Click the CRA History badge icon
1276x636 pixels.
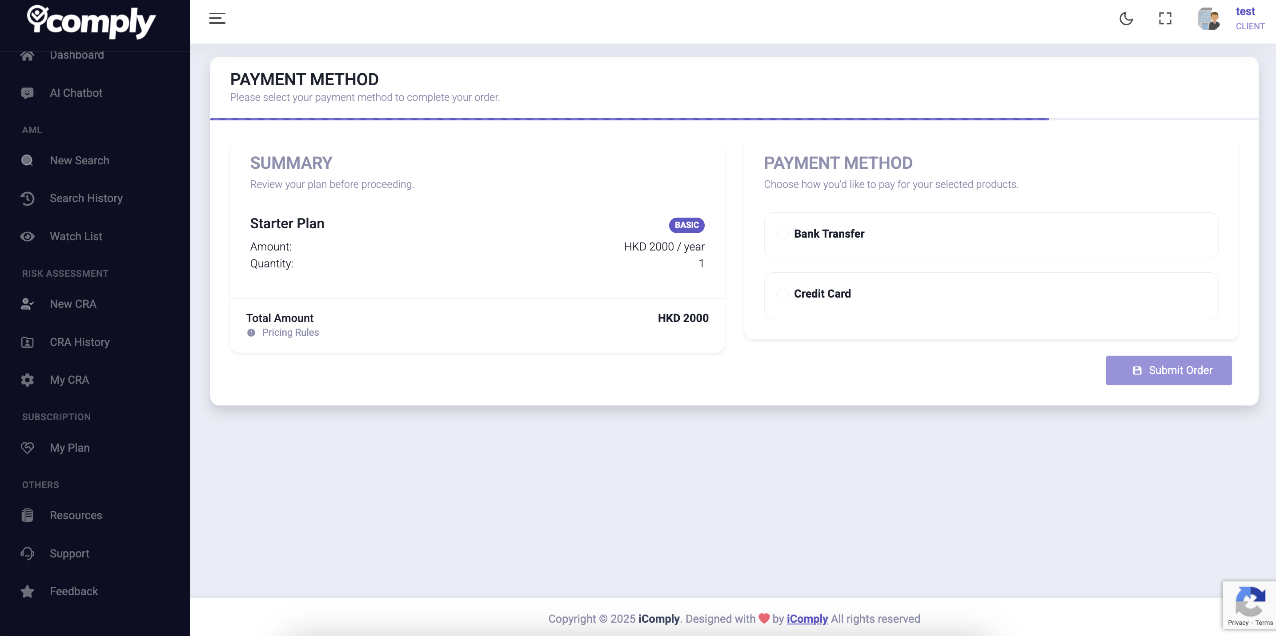pos(27,342)
